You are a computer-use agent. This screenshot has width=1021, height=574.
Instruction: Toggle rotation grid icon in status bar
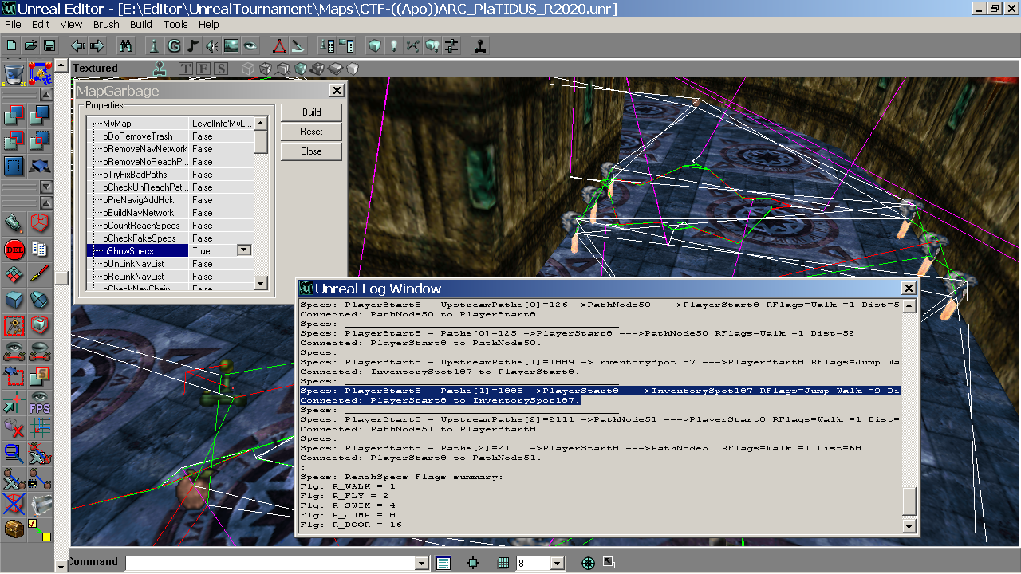click(x=589, y=563)
